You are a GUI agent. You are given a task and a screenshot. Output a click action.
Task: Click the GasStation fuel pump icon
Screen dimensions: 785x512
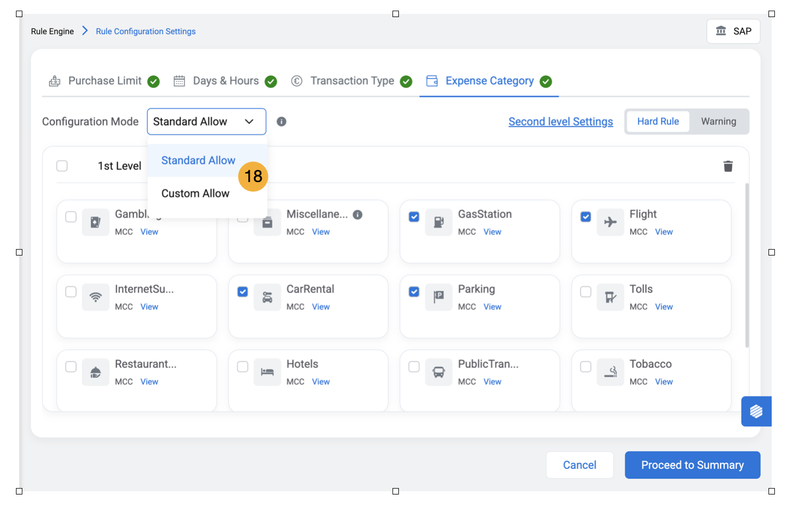tap(438, 222)
